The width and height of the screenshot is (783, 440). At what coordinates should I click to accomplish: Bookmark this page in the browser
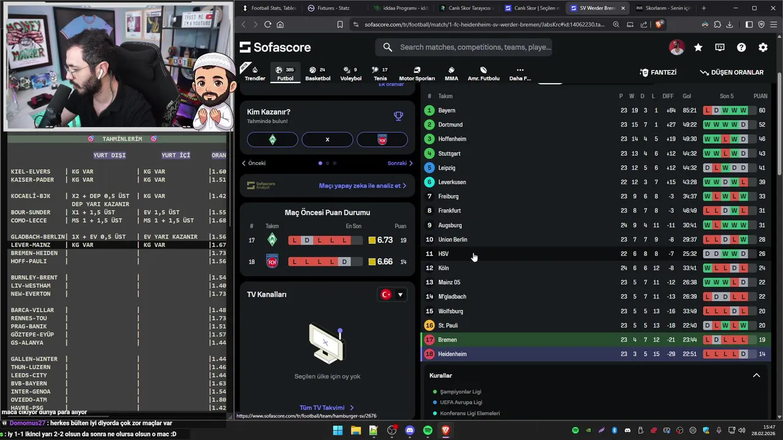coord(340,24)
